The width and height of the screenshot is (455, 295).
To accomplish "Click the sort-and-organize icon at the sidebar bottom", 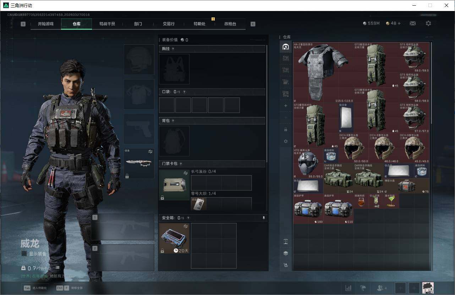I will (286, 265).
